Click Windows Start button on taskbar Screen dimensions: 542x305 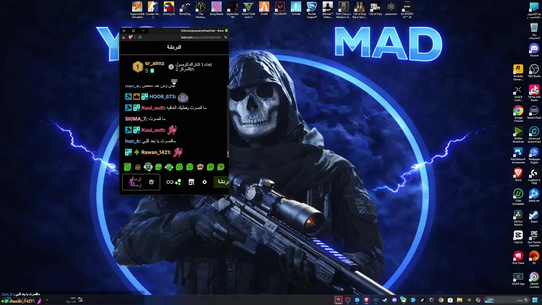535,300
